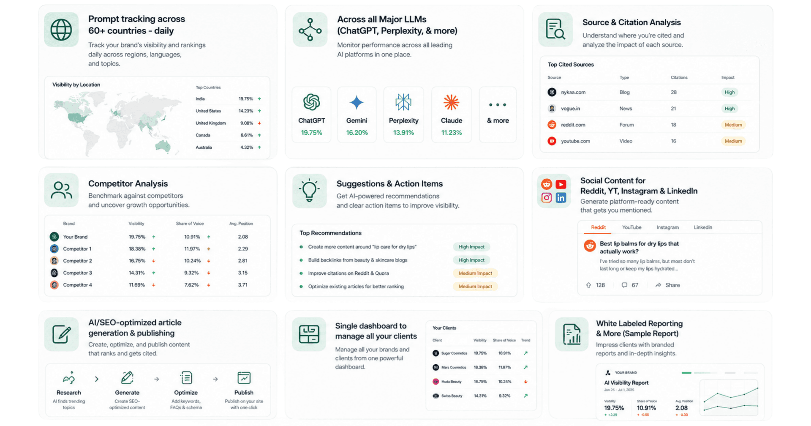Click the progress bar in sample report header
This screenshot has height=426, width=811.
tap(719, 373)
